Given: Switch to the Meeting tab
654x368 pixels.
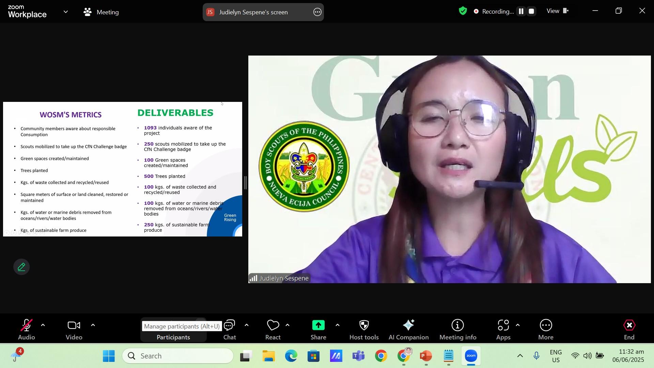Looking at the screenshot, I should [101, 12].
